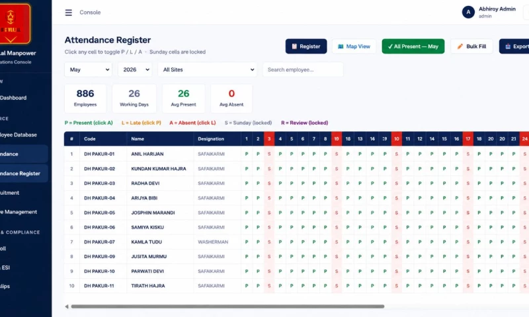Toggle day 8 attendance for KAMLA TUDU

pos(325,242)
